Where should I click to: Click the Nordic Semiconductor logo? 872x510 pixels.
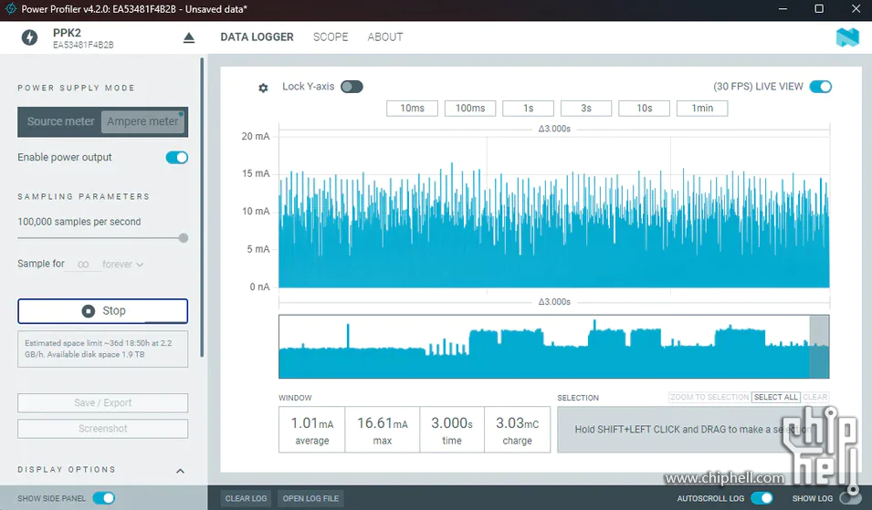[x=847, y=37]
